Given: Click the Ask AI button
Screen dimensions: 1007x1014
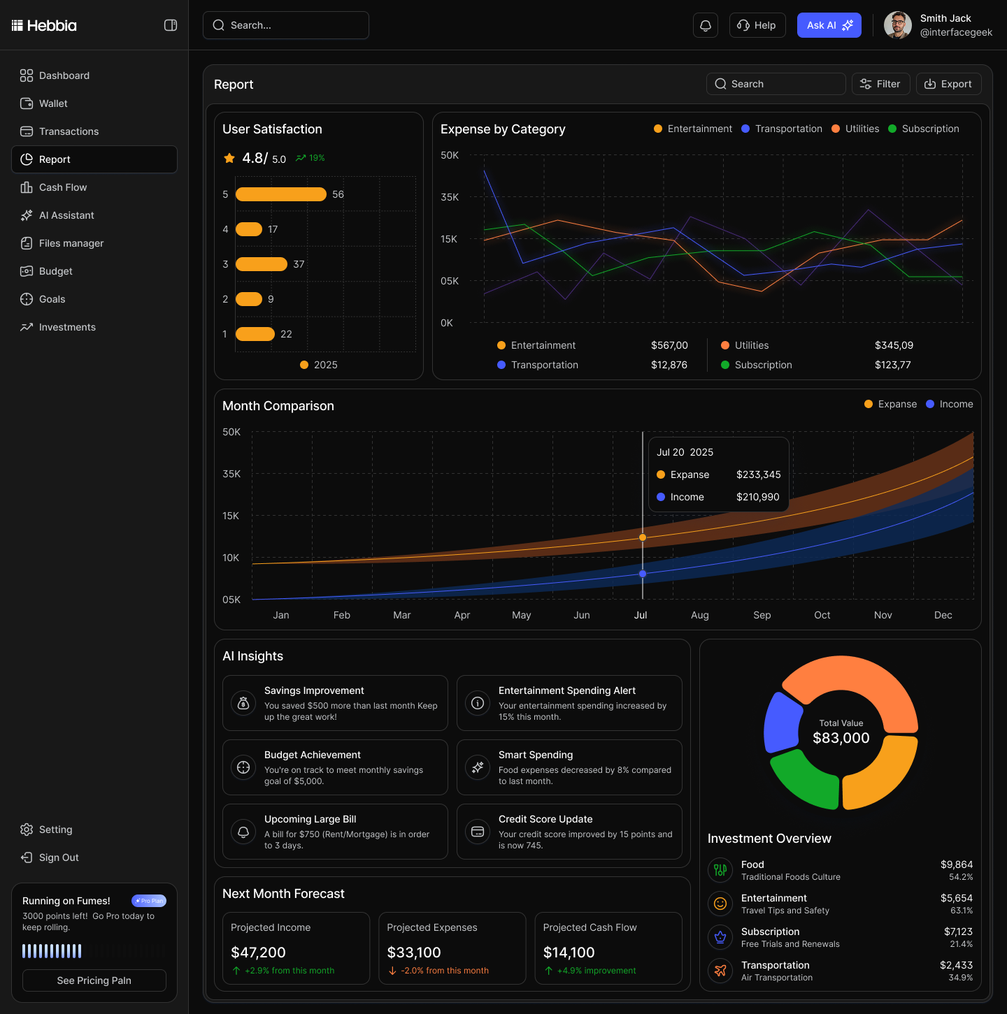Looking at the screenshot, I should click(829, 25).
